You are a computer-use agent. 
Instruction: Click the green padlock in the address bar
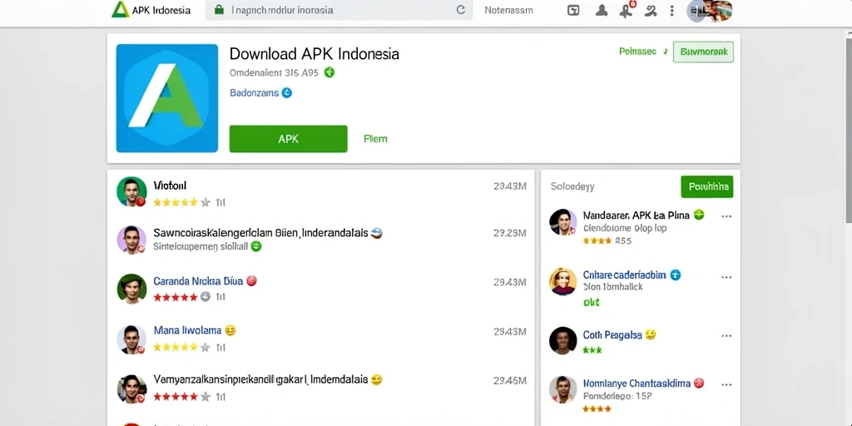[220, 10]
